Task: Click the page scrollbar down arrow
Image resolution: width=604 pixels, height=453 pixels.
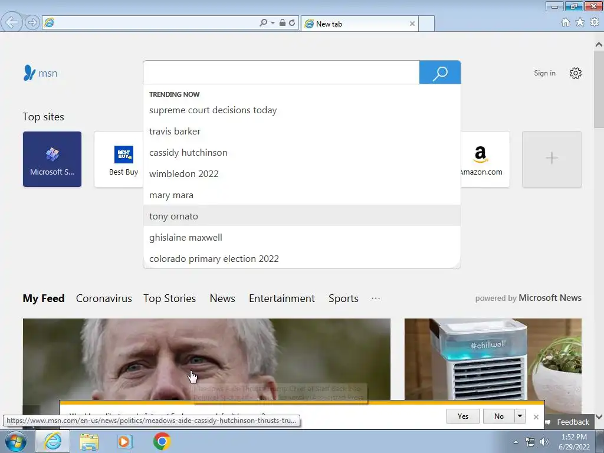Action: 599,417
